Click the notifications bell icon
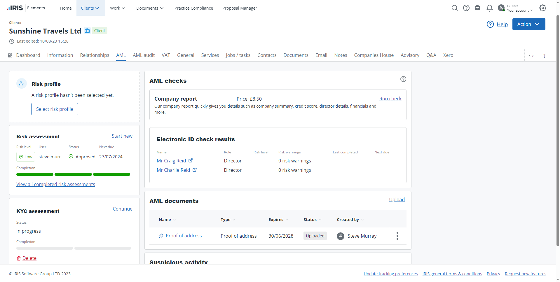 click(489, 8)
